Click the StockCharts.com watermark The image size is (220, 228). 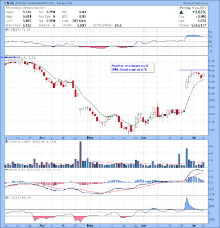coord(195,3)
